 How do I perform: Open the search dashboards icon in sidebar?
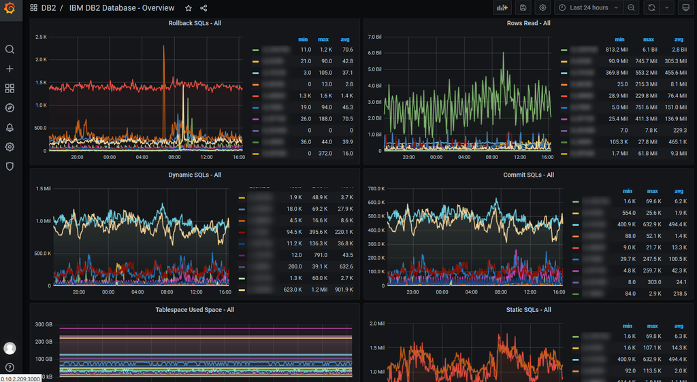(x=10, y=49)
